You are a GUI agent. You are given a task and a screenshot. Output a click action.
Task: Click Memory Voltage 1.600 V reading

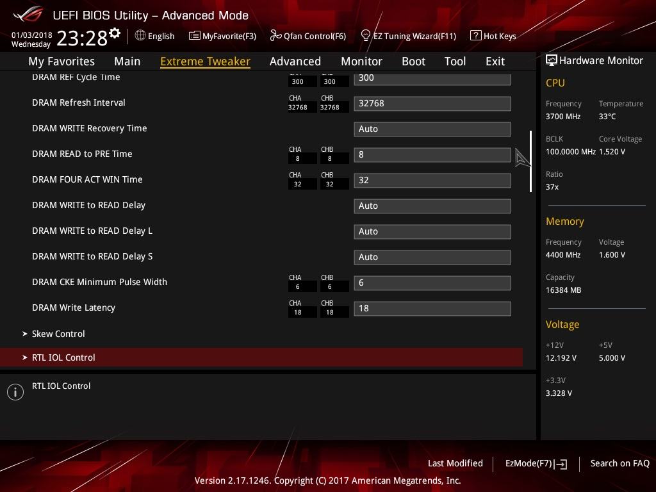[x=612, y=255]
